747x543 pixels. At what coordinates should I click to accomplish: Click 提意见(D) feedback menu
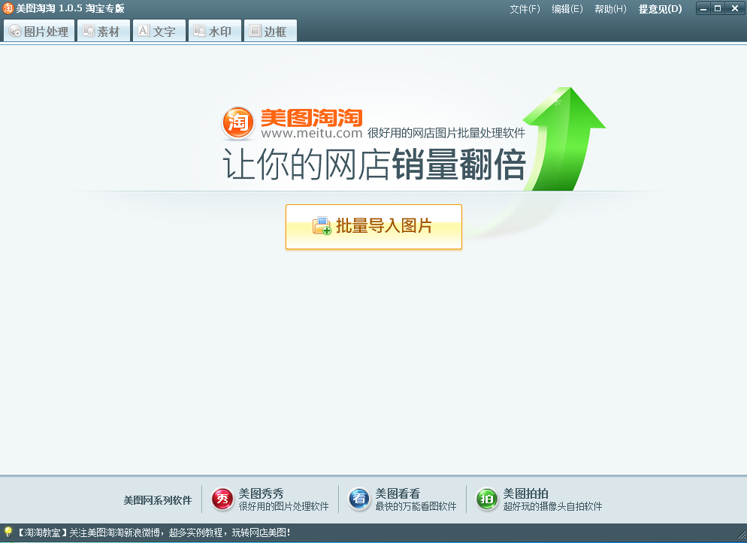[660, 9]
